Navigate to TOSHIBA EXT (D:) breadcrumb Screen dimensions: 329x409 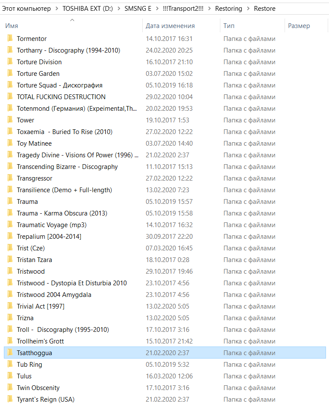(88, 9)
